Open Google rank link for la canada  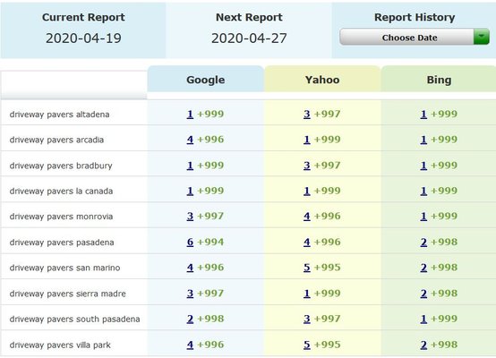tap(190, 191)
